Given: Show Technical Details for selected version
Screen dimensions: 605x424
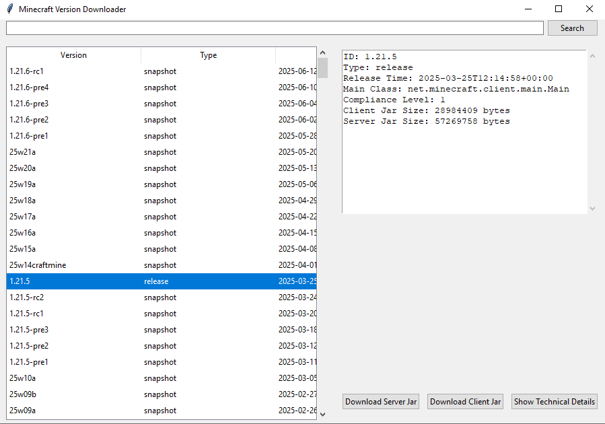Looking at the screenshot, I should pyautogui.click(x=555, y=402).
